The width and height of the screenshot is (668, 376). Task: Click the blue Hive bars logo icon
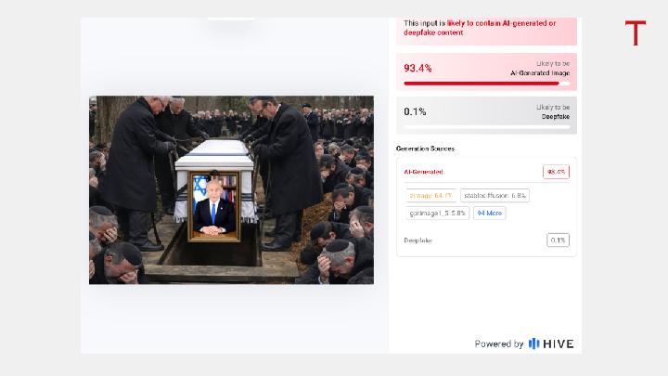533,344
